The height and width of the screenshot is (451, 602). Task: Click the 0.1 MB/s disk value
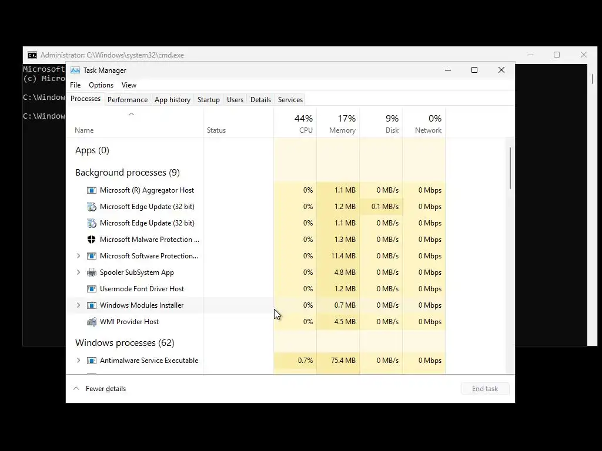coord(384,207)
